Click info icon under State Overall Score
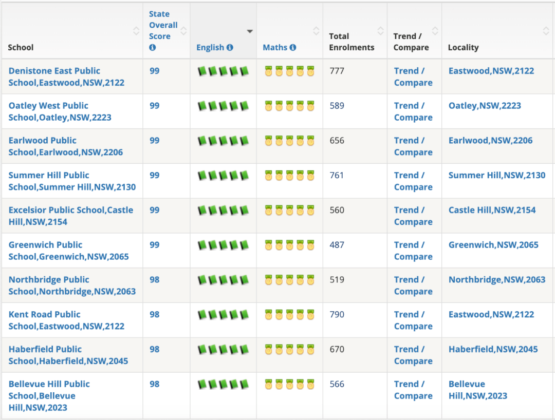Viewport: 555px width, 420px height. (x=152, y=47)
